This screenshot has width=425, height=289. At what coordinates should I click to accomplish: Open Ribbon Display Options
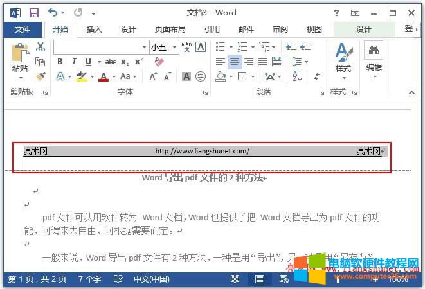click(x=355, y=13)
